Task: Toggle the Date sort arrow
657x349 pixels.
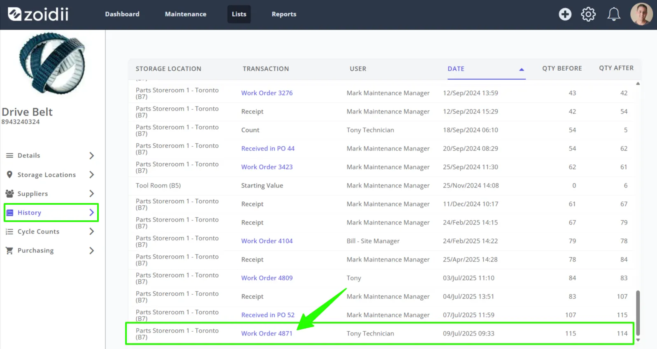Action: [x=521, y=69]
